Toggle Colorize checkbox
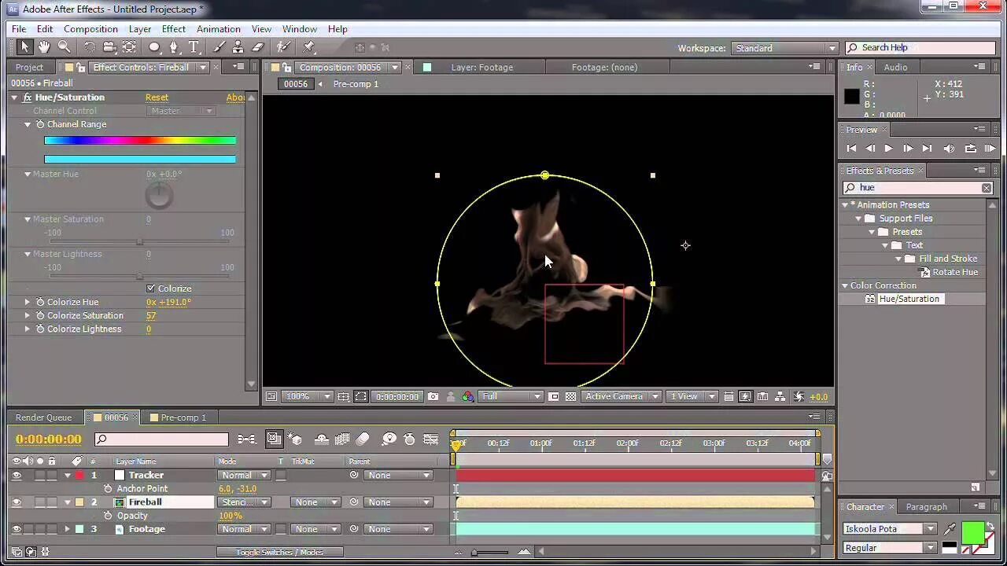1007x566 pixels. coord(151,289)
